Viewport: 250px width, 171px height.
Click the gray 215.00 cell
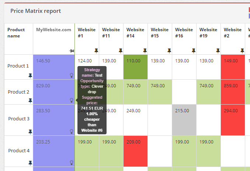[x=184, y=120]
